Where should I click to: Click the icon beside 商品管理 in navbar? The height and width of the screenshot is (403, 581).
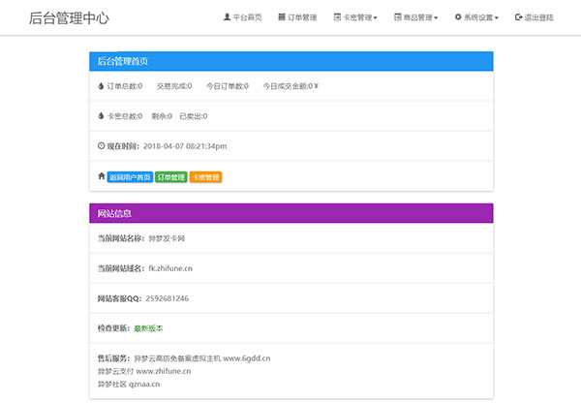398,17
